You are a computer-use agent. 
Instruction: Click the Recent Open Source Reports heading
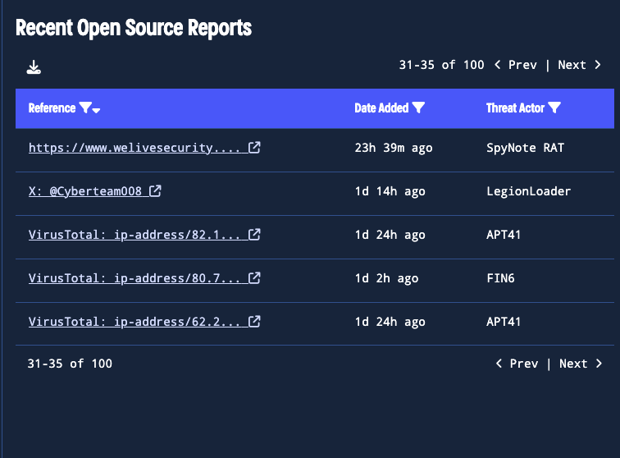134,28
